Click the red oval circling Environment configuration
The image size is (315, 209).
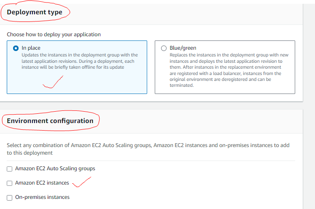coord(51,121)
